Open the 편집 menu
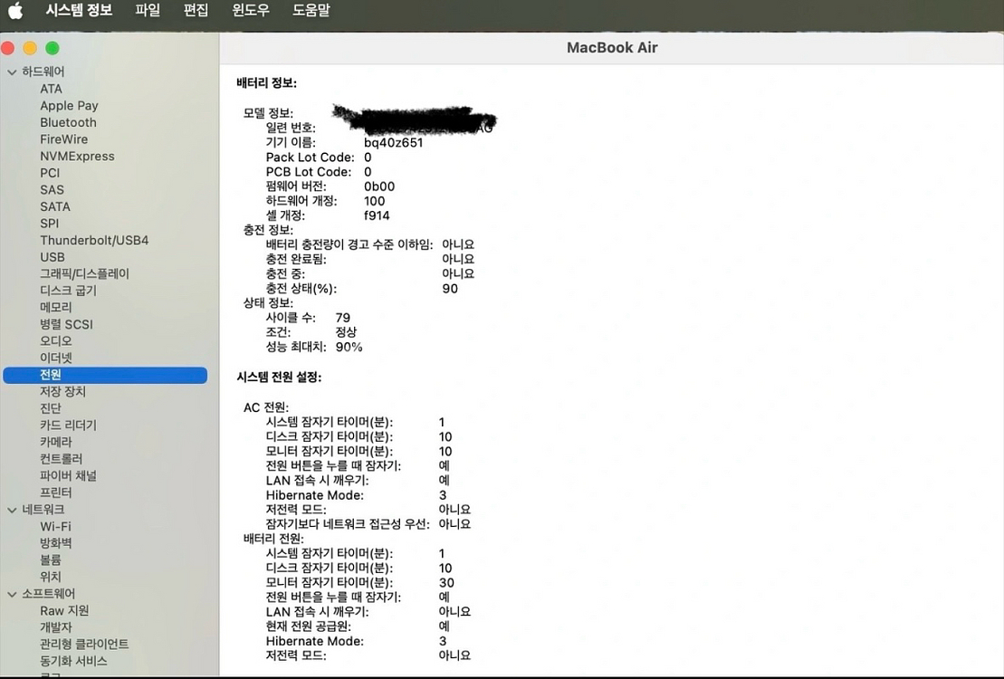The image size is (1004, 679). click(x=196, y=10)
